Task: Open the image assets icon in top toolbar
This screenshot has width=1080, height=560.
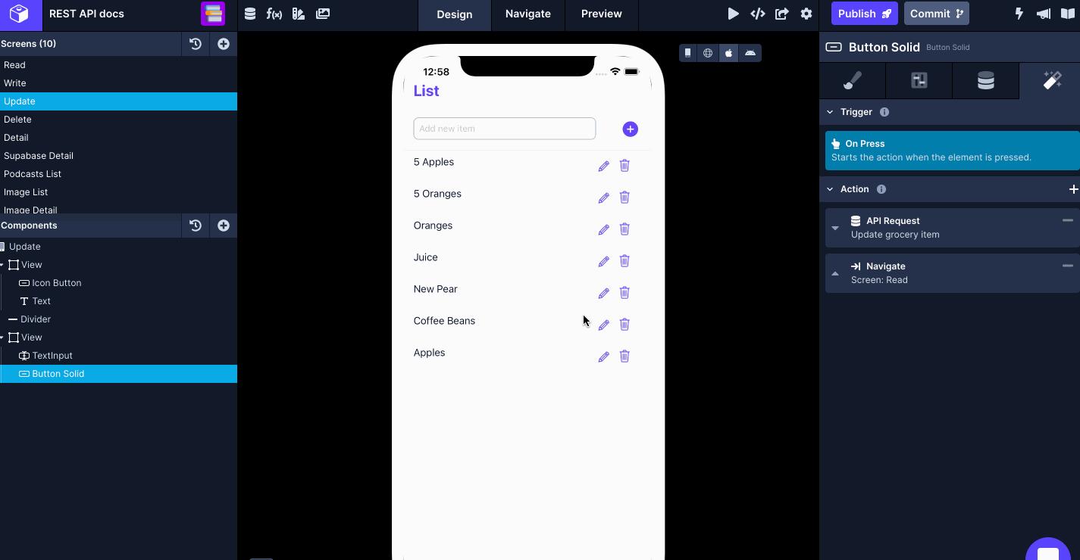Action: coord(323,14)
